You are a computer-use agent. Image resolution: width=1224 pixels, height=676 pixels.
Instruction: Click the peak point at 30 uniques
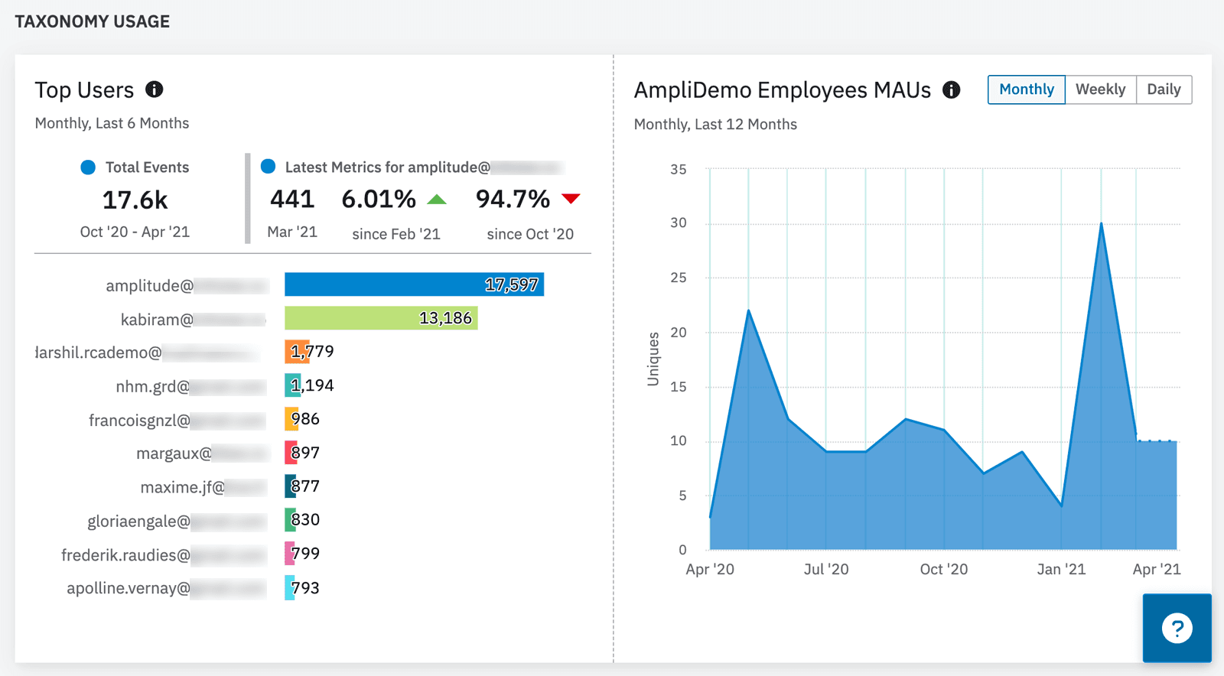[1101, 223]
